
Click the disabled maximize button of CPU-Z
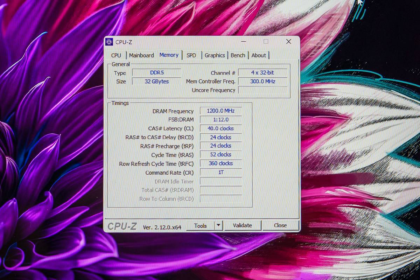point(266,42)
